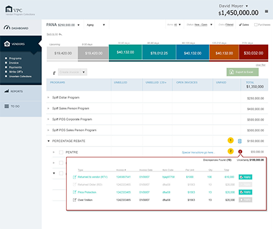Click the yellow badge numbered 2
The image size is (273, 229).
pyautogui.click(x=231, y=151)
